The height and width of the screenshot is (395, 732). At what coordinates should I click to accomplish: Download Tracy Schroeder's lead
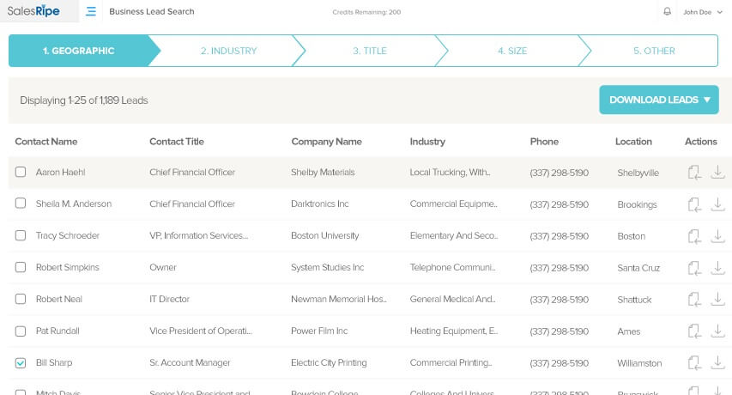[x=718, y=236]
